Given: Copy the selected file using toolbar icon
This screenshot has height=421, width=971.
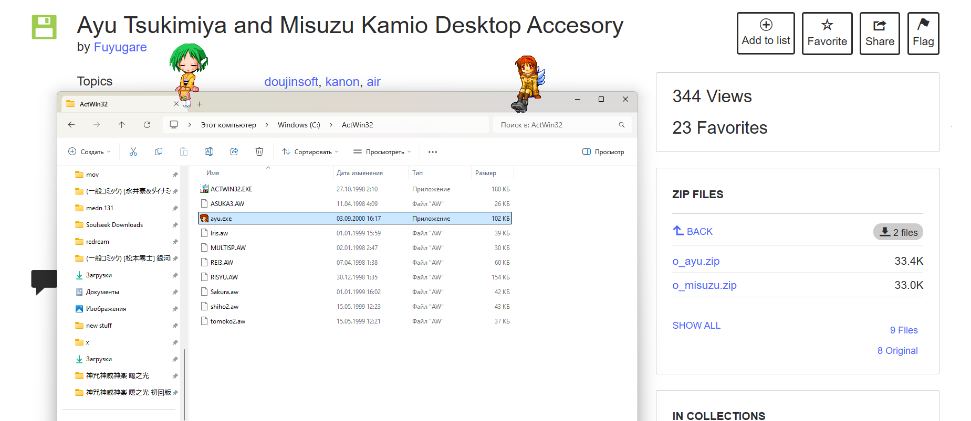Looking at the screenshot, I should (x=159, y=152).
